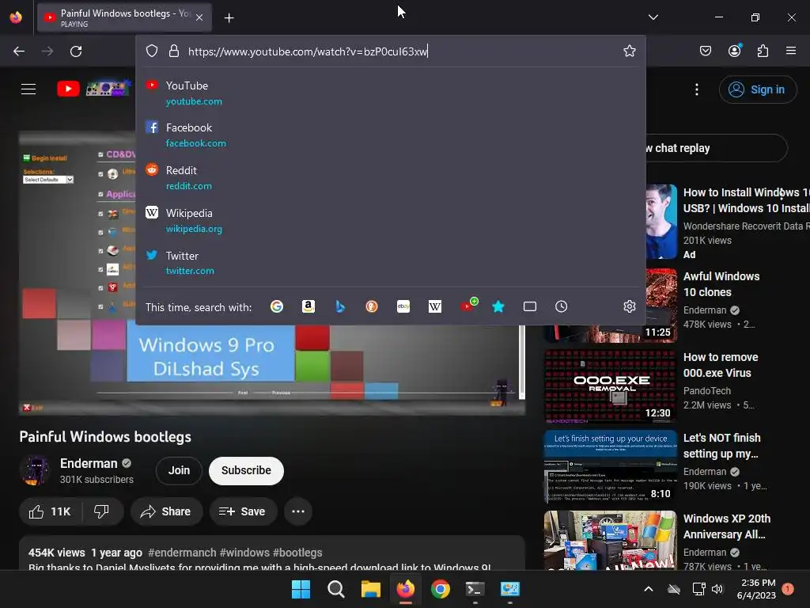Select the Facebook suggestion
The width and height of the screenshot is (810, 608).
point(391,135)
